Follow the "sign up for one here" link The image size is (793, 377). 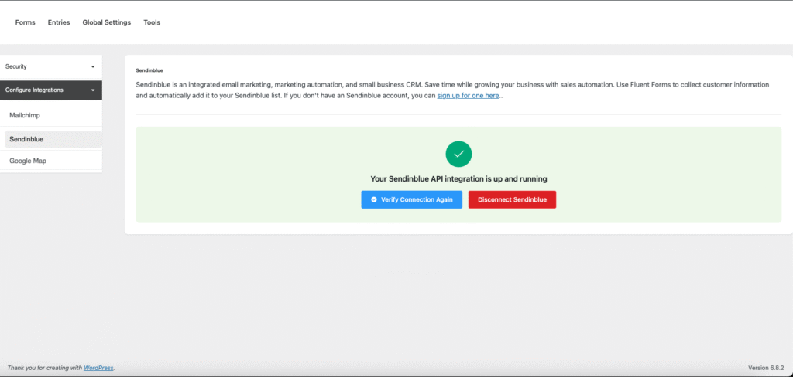[x=468, y=96]
